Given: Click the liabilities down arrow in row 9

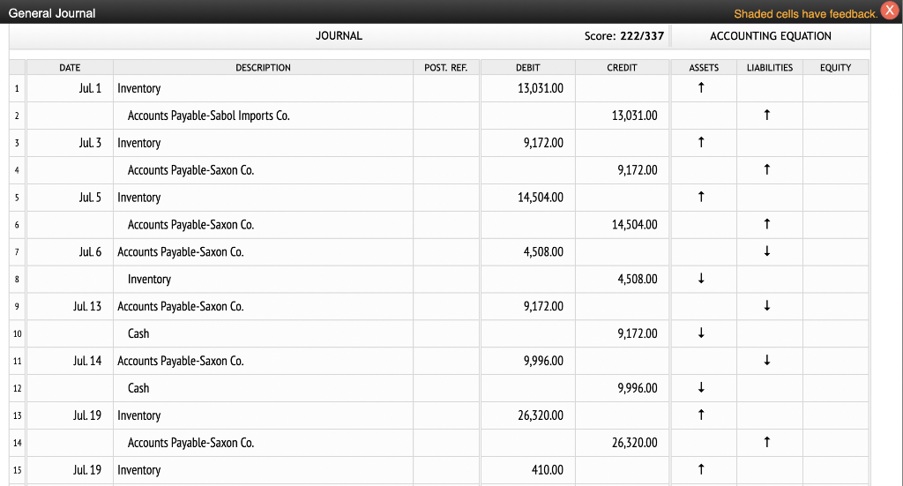Looking at the screenshot, I should [x=766, y=306].
